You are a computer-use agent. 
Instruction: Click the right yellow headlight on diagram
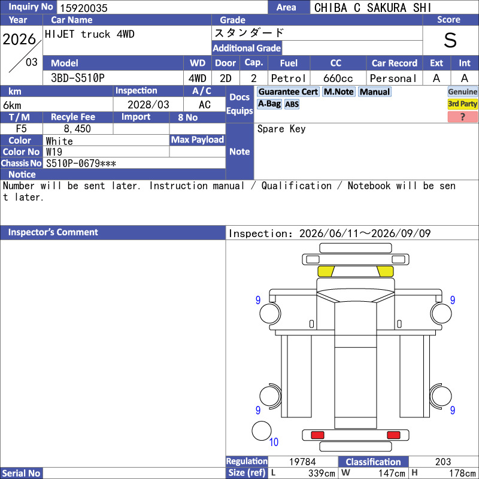click(x=385, y=271)
